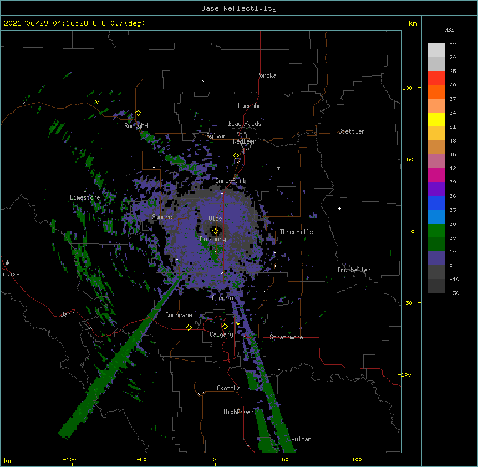Click the km unit label at top right

413,23
